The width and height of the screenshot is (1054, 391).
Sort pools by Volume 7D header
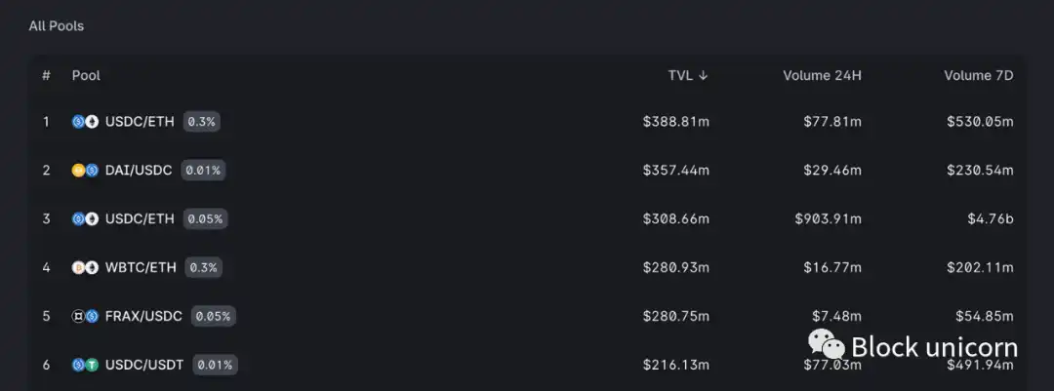point(979,76)
